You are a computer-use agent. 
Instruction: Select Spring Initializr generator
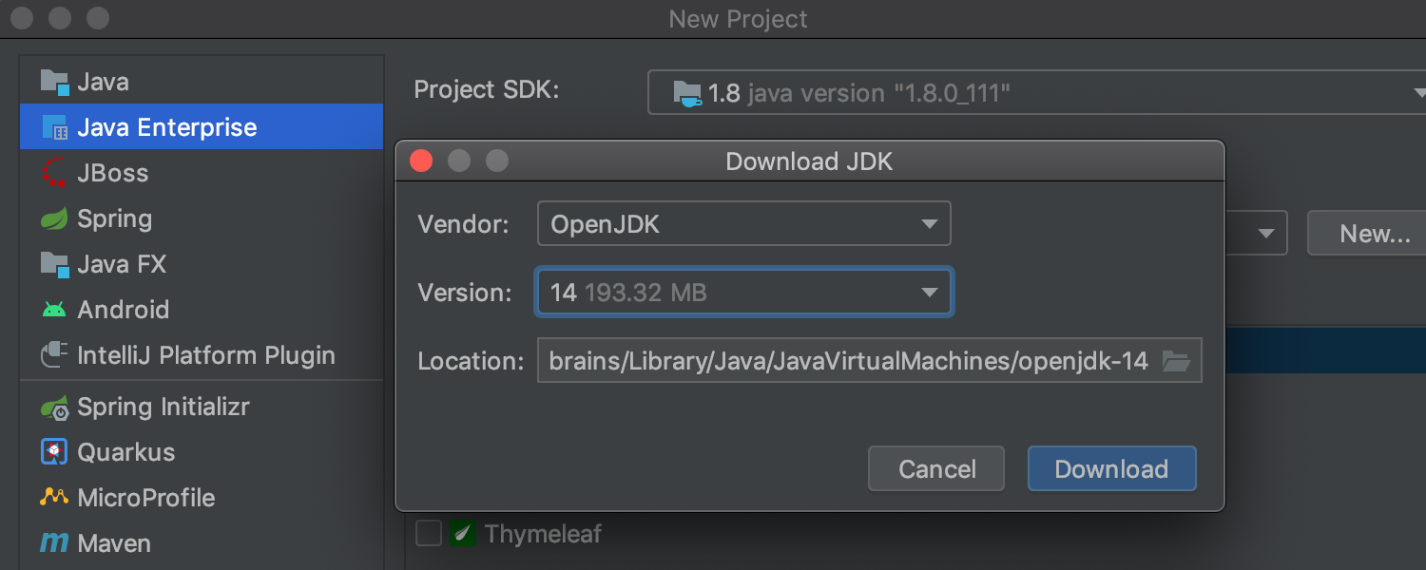[202, 407]
